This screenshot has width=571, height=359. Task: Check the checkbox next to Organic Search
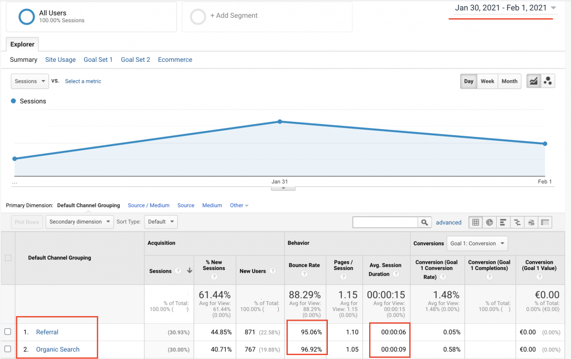pos(8,349)
